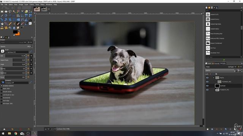
Task: Reset brush Size to default
Action: [28, 56]
